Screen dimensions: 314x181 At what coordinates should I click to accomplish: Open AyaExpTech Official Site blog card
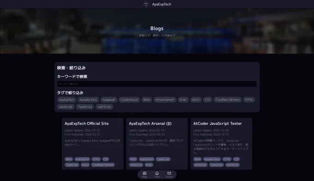pos(93,144)
